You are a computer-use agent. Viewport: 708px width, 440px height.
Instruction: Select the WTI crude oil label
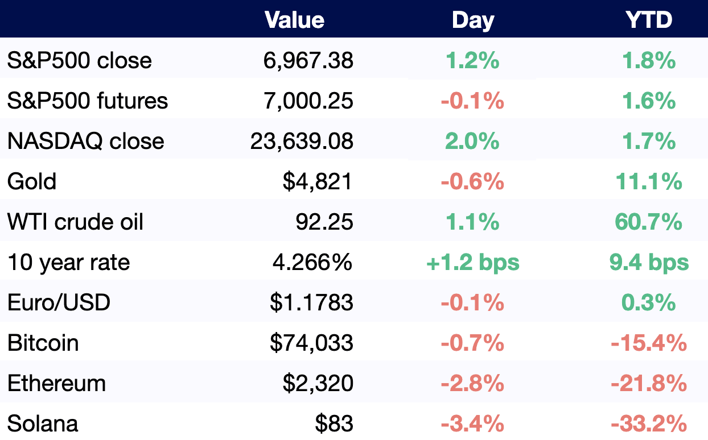75,222
